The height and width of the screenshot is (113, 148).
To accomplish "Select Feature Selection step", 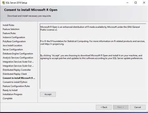I will pyautogui.click(x=11, y=29).
